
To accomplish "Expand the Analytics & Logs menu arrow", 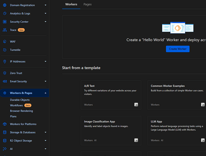I will (x=46, y=13).
